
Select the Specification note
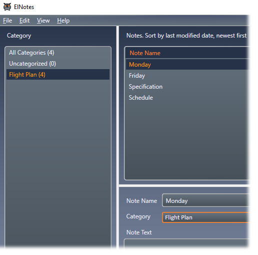click(187, 87)
